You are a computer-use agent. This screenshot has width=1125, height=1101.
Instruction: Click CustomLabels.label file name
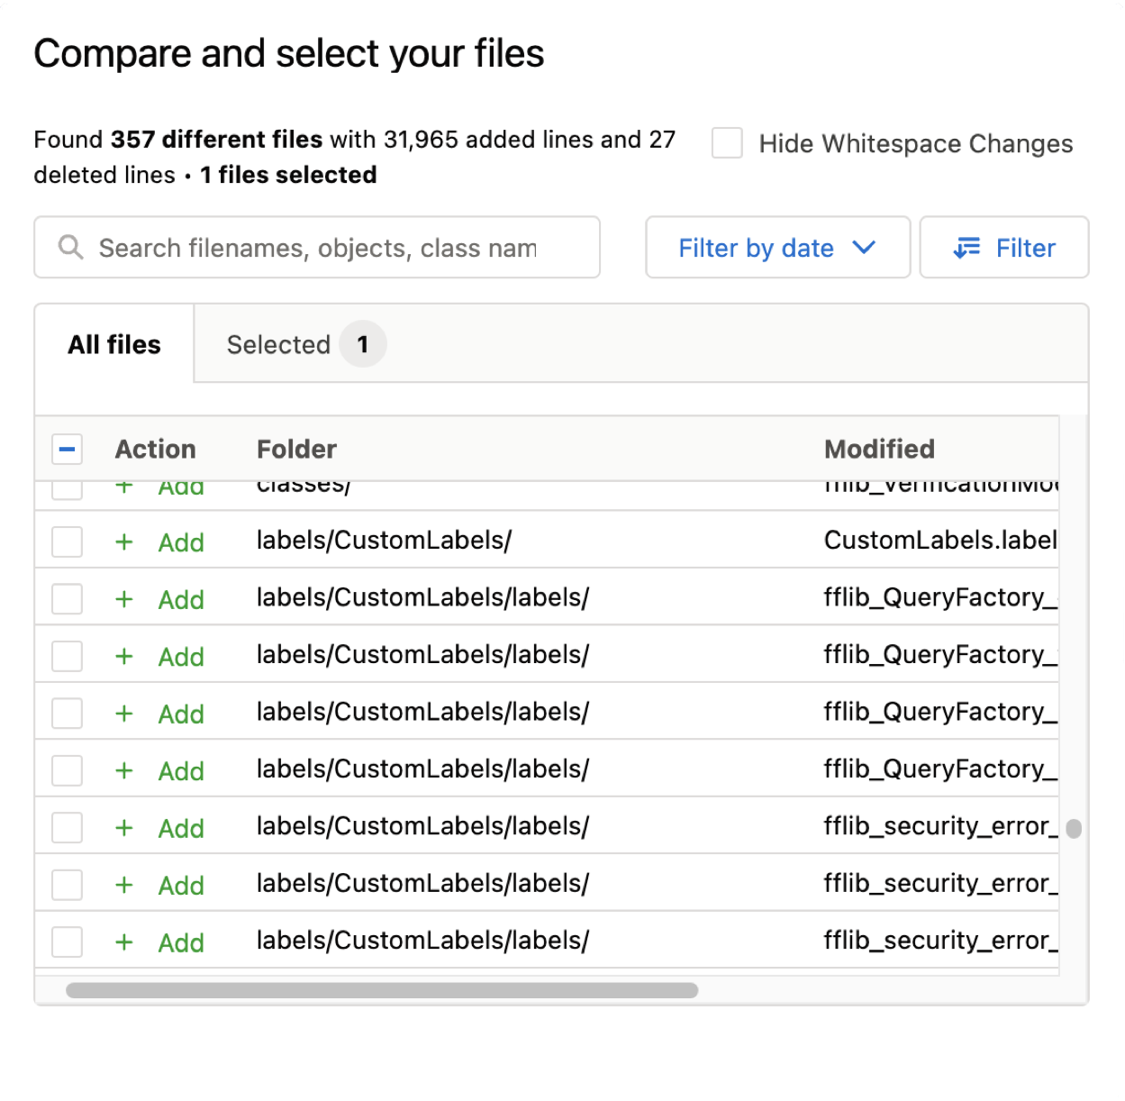[x=940, y=541]
